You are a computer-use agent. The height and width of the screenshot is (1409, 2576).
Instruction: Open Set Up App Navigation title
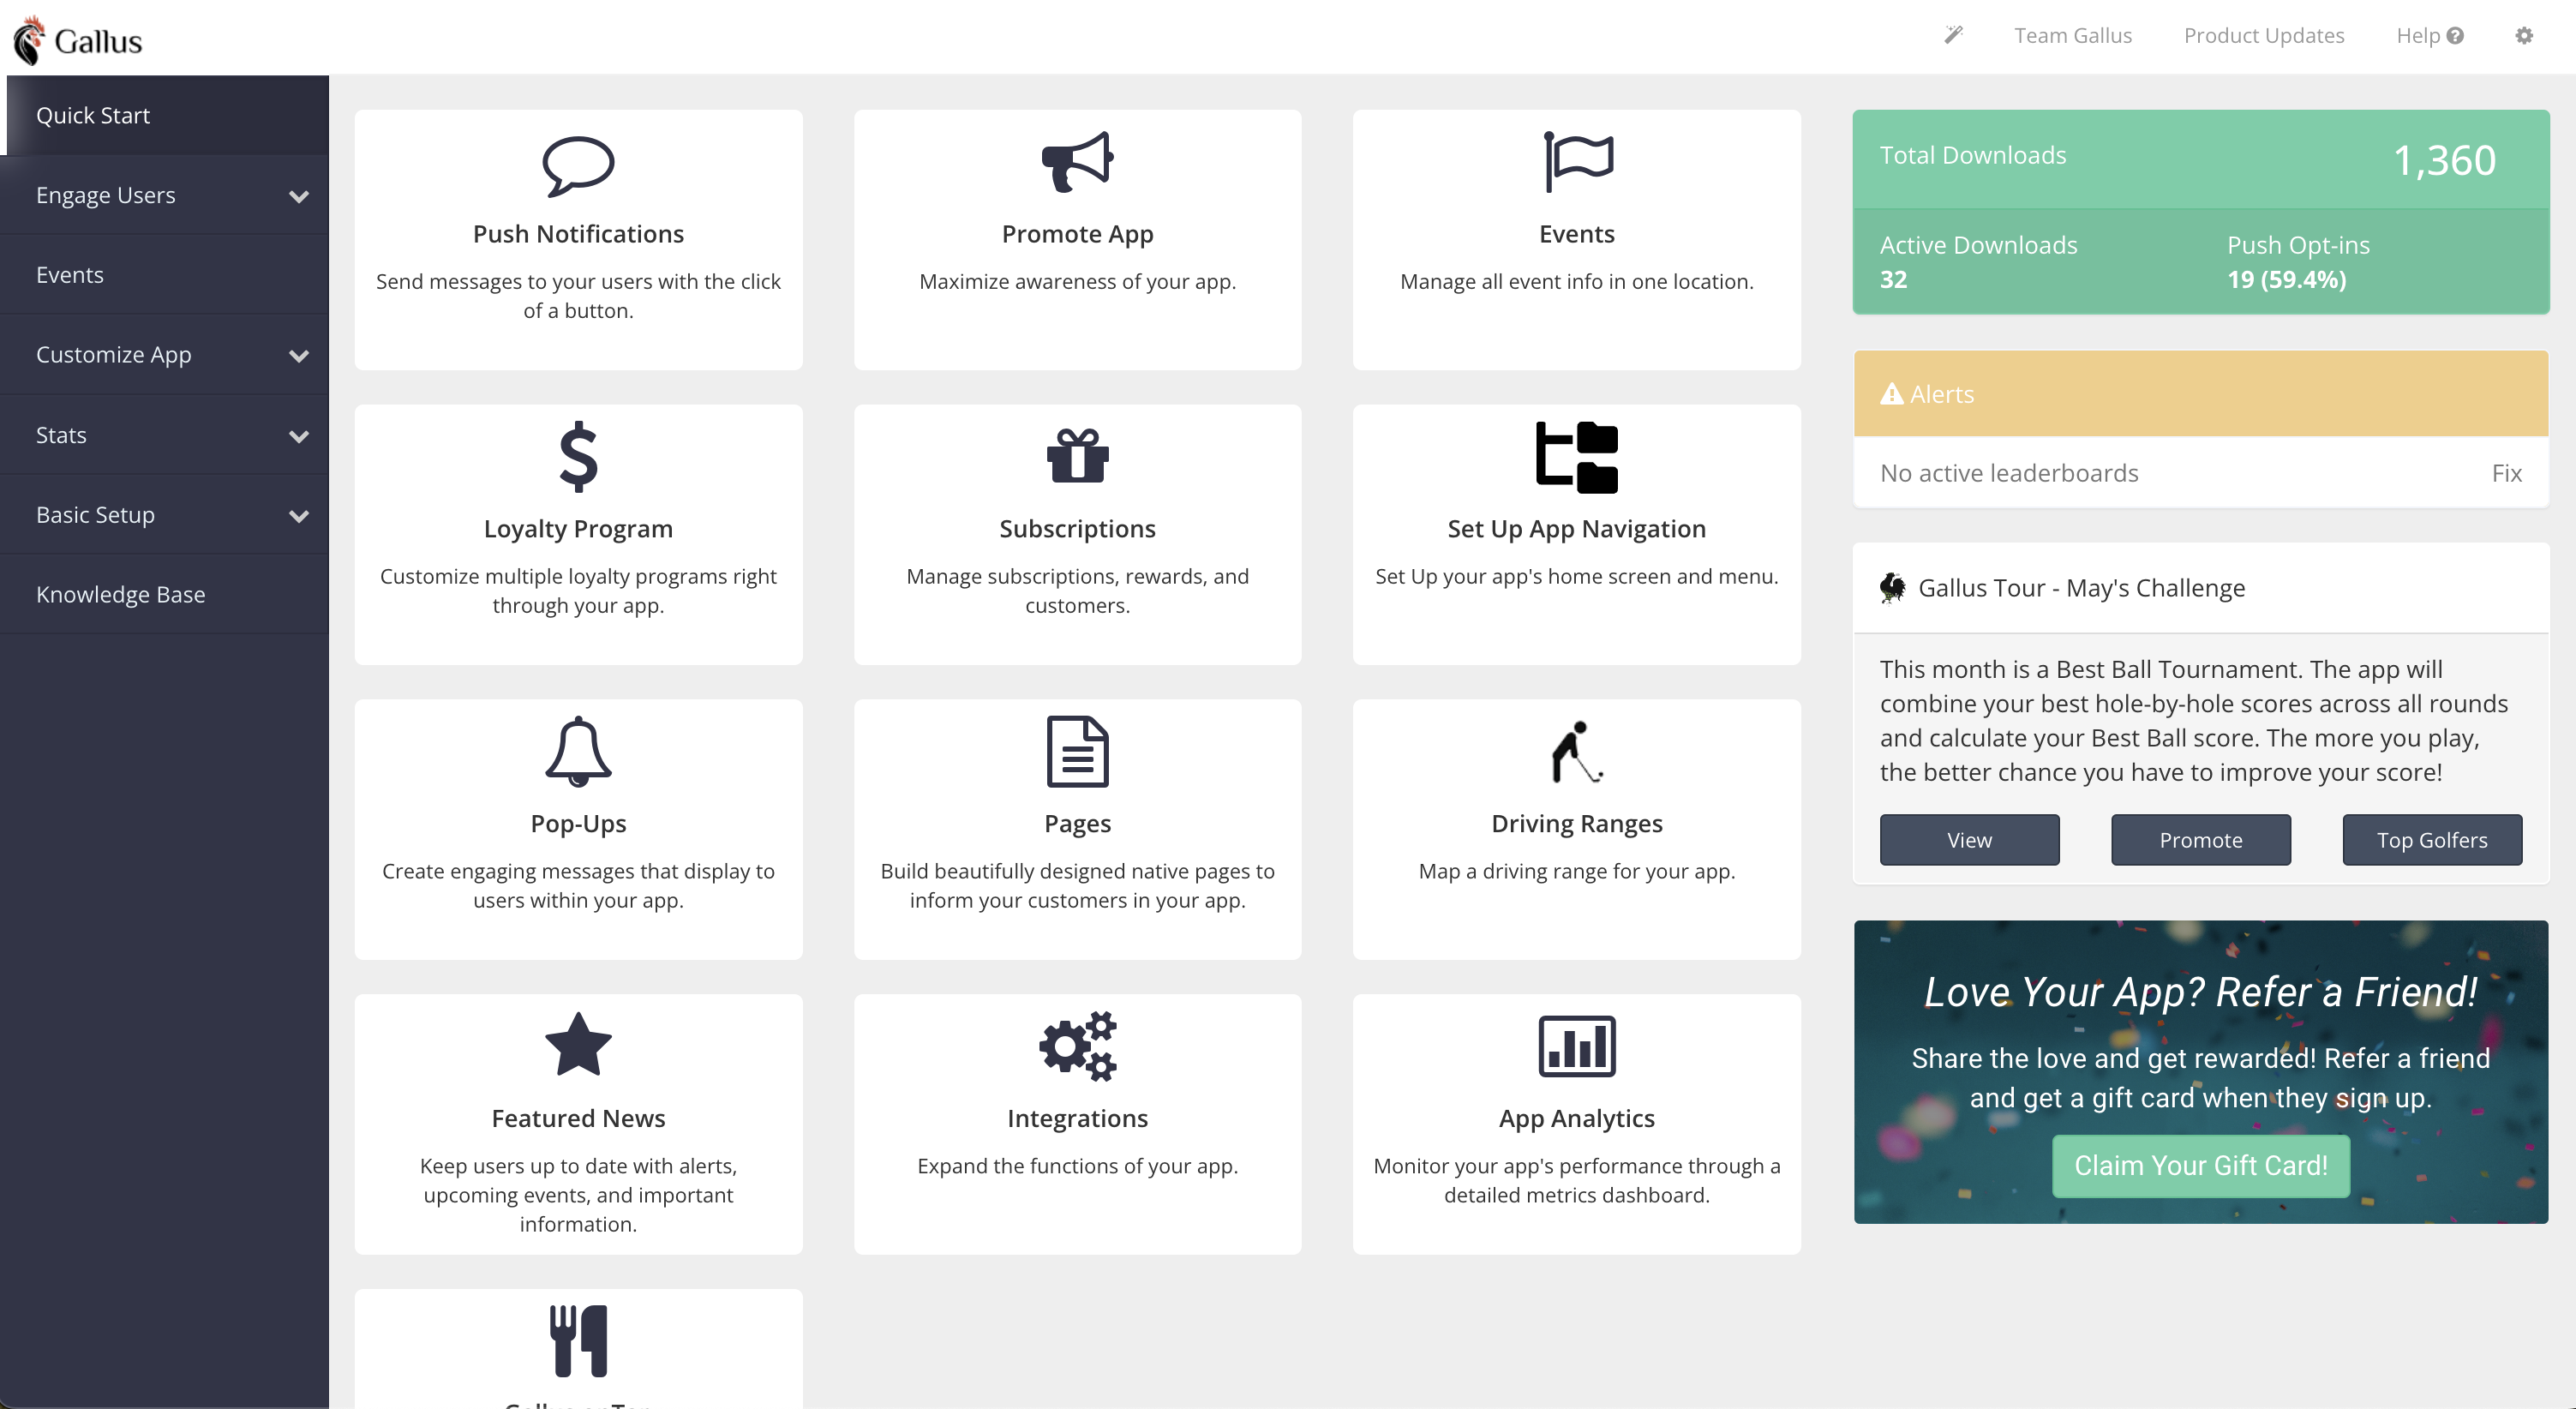1577,529
